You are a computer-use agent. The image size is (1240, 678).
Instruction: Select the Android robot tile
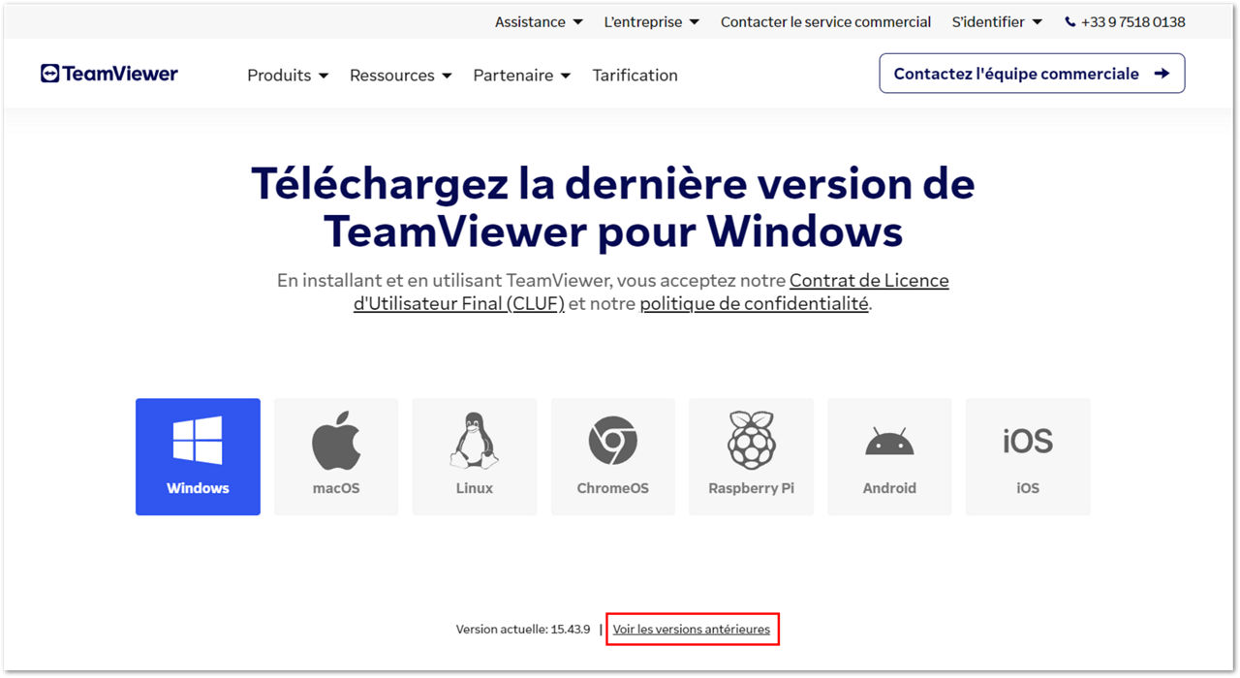click(889, 456)
